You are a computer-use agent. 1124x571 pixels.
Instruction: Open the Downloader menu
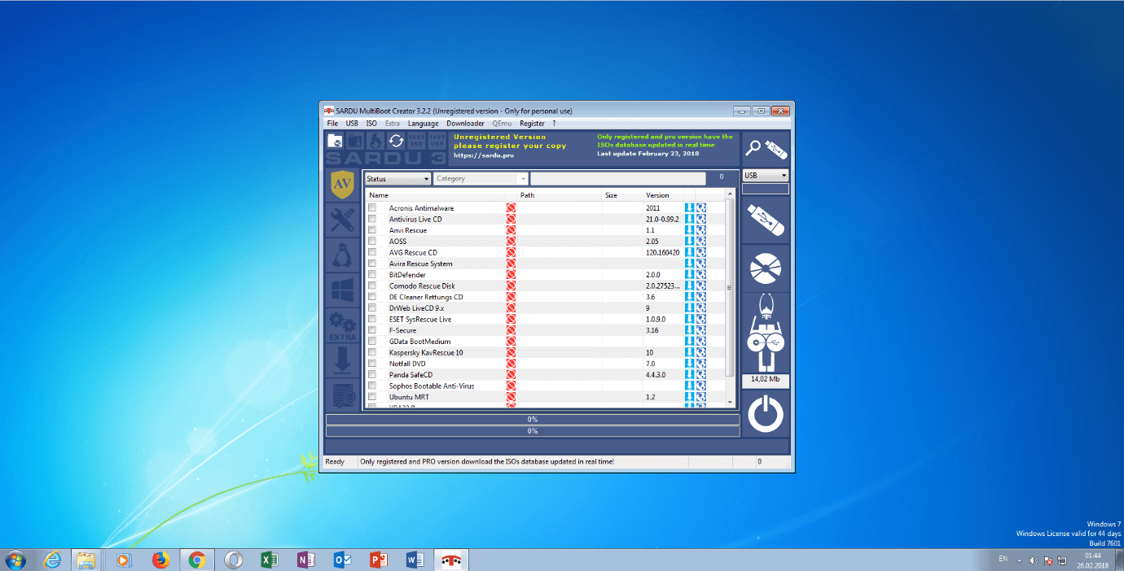click(x=465, y=124)
